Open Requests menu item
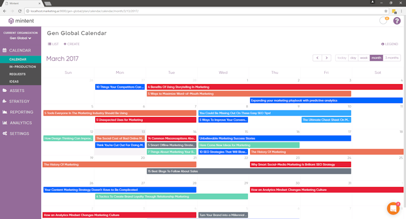This screenshot has height=219, width=406. click(21, 74)
